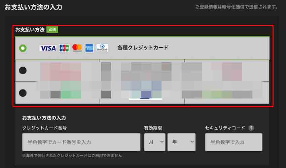Click the 各種クレジットカード label
286x168 pixels.
pyautogui.click(x=143, y=48)
